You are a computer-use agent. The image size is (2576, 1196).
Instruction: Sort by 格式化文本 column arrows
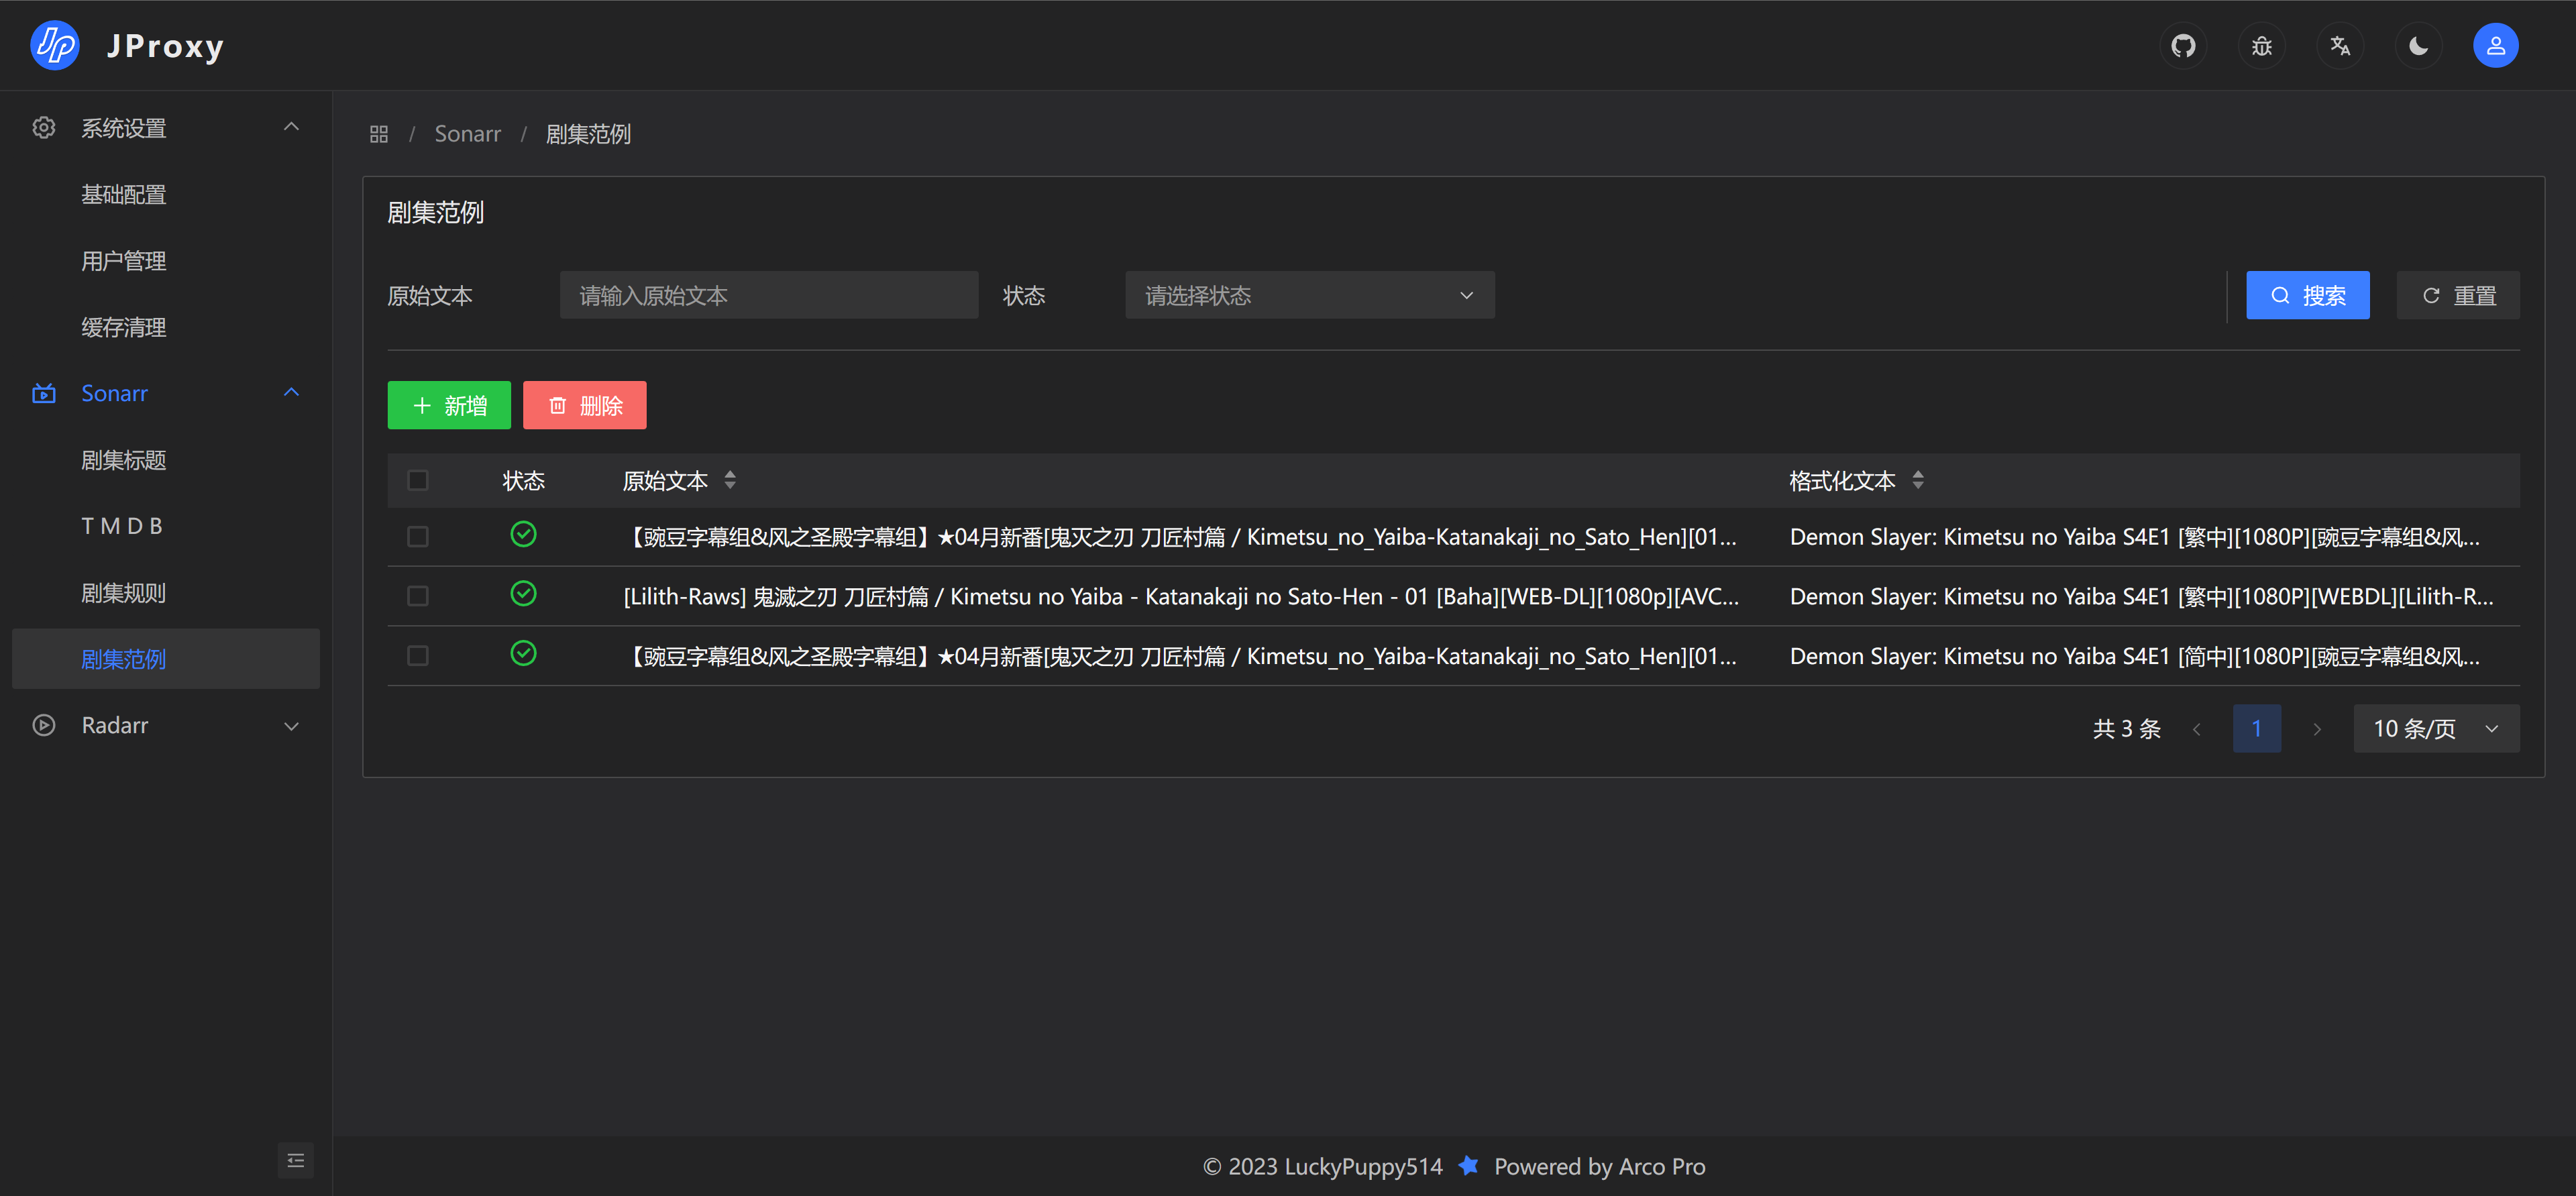click(1918, 480)
